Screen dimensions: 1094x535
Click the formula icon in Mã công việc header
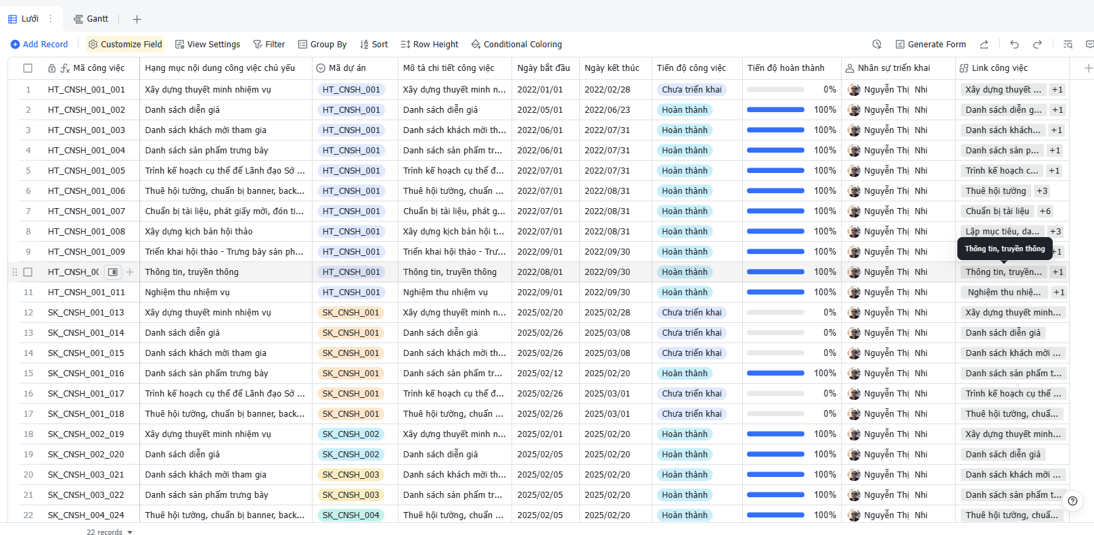pyautogui.click(x=65, y=68)
